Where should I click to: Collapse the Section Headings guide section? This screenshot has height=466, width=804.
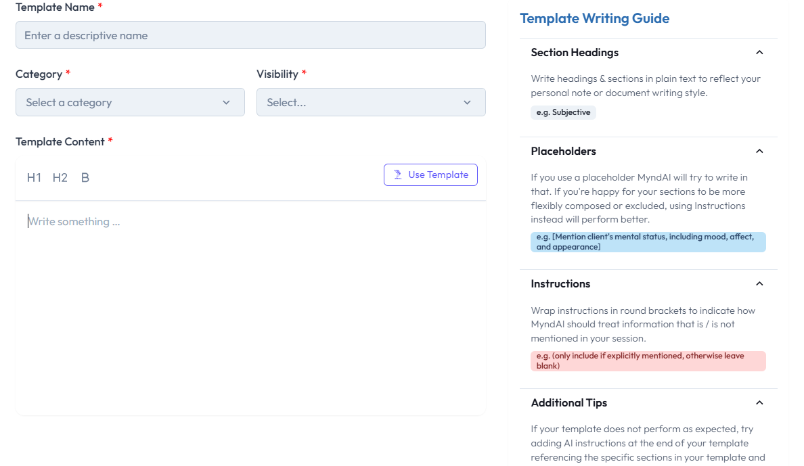point(759,53)
